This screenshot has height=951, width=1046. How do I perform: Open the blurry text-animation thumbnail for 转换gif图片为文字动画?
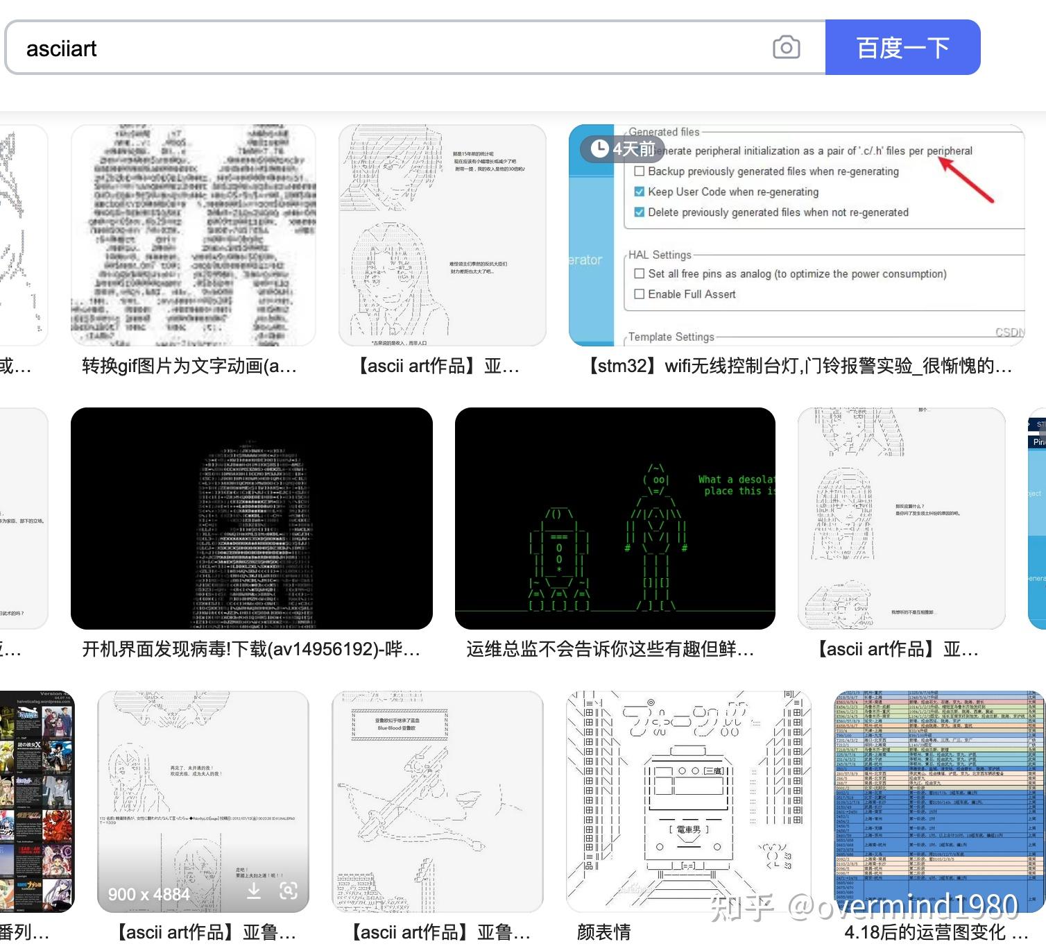(x=194, y=235)
